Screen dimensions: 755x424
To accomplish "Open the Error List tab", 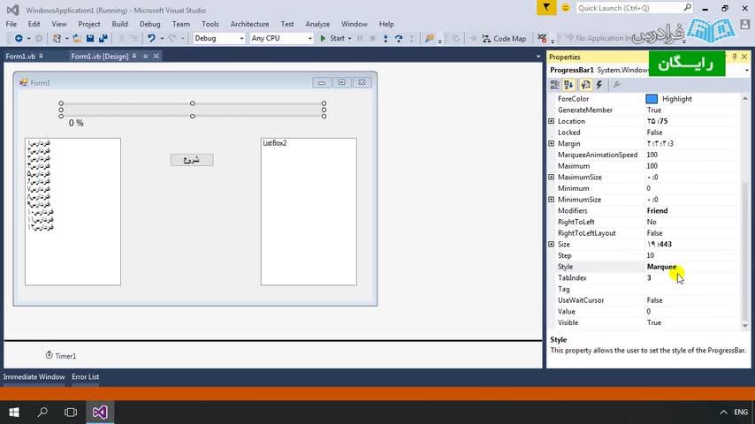I will click(85, 377).
